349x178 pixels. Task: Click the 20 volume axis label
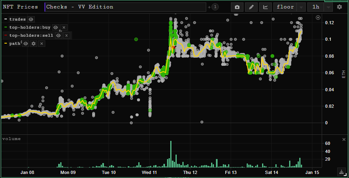click(328, 159)
